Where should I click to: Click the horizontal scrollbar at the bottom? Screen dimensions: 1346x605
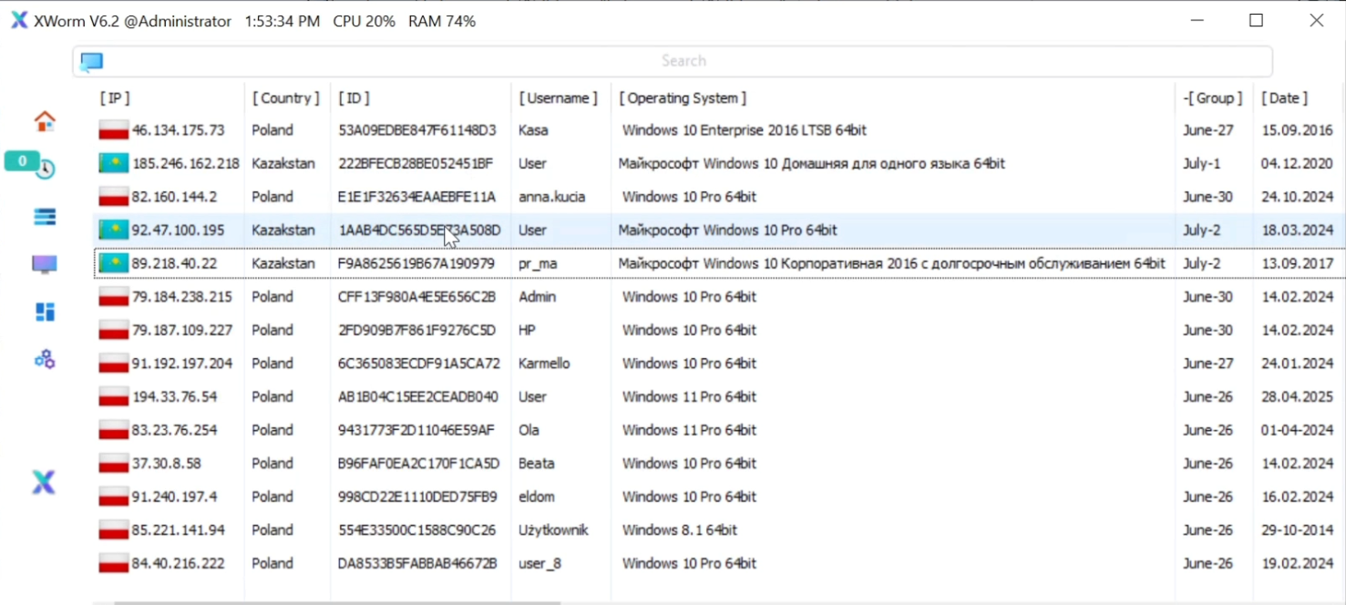(337, 602)
